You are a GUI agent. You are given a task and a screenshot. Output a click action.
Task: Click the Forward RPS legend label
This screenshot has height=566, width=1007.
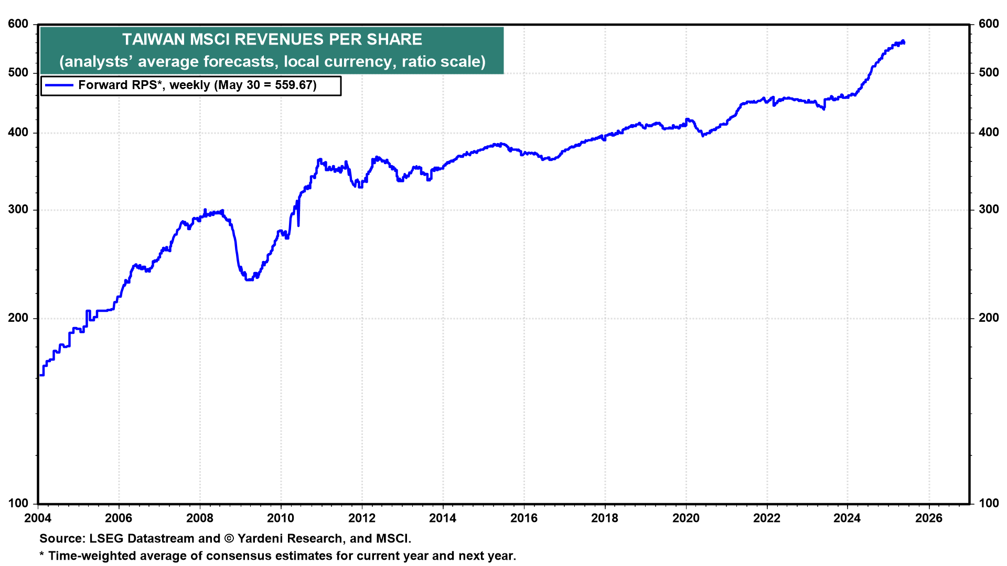pyautogui.click(x=197, y=85)
